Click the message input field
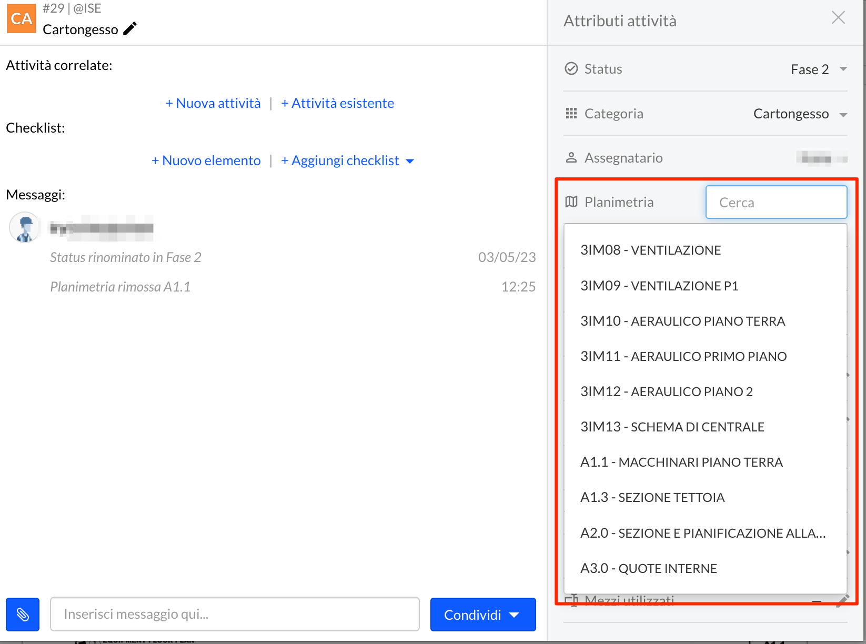 tap(235, 614)
